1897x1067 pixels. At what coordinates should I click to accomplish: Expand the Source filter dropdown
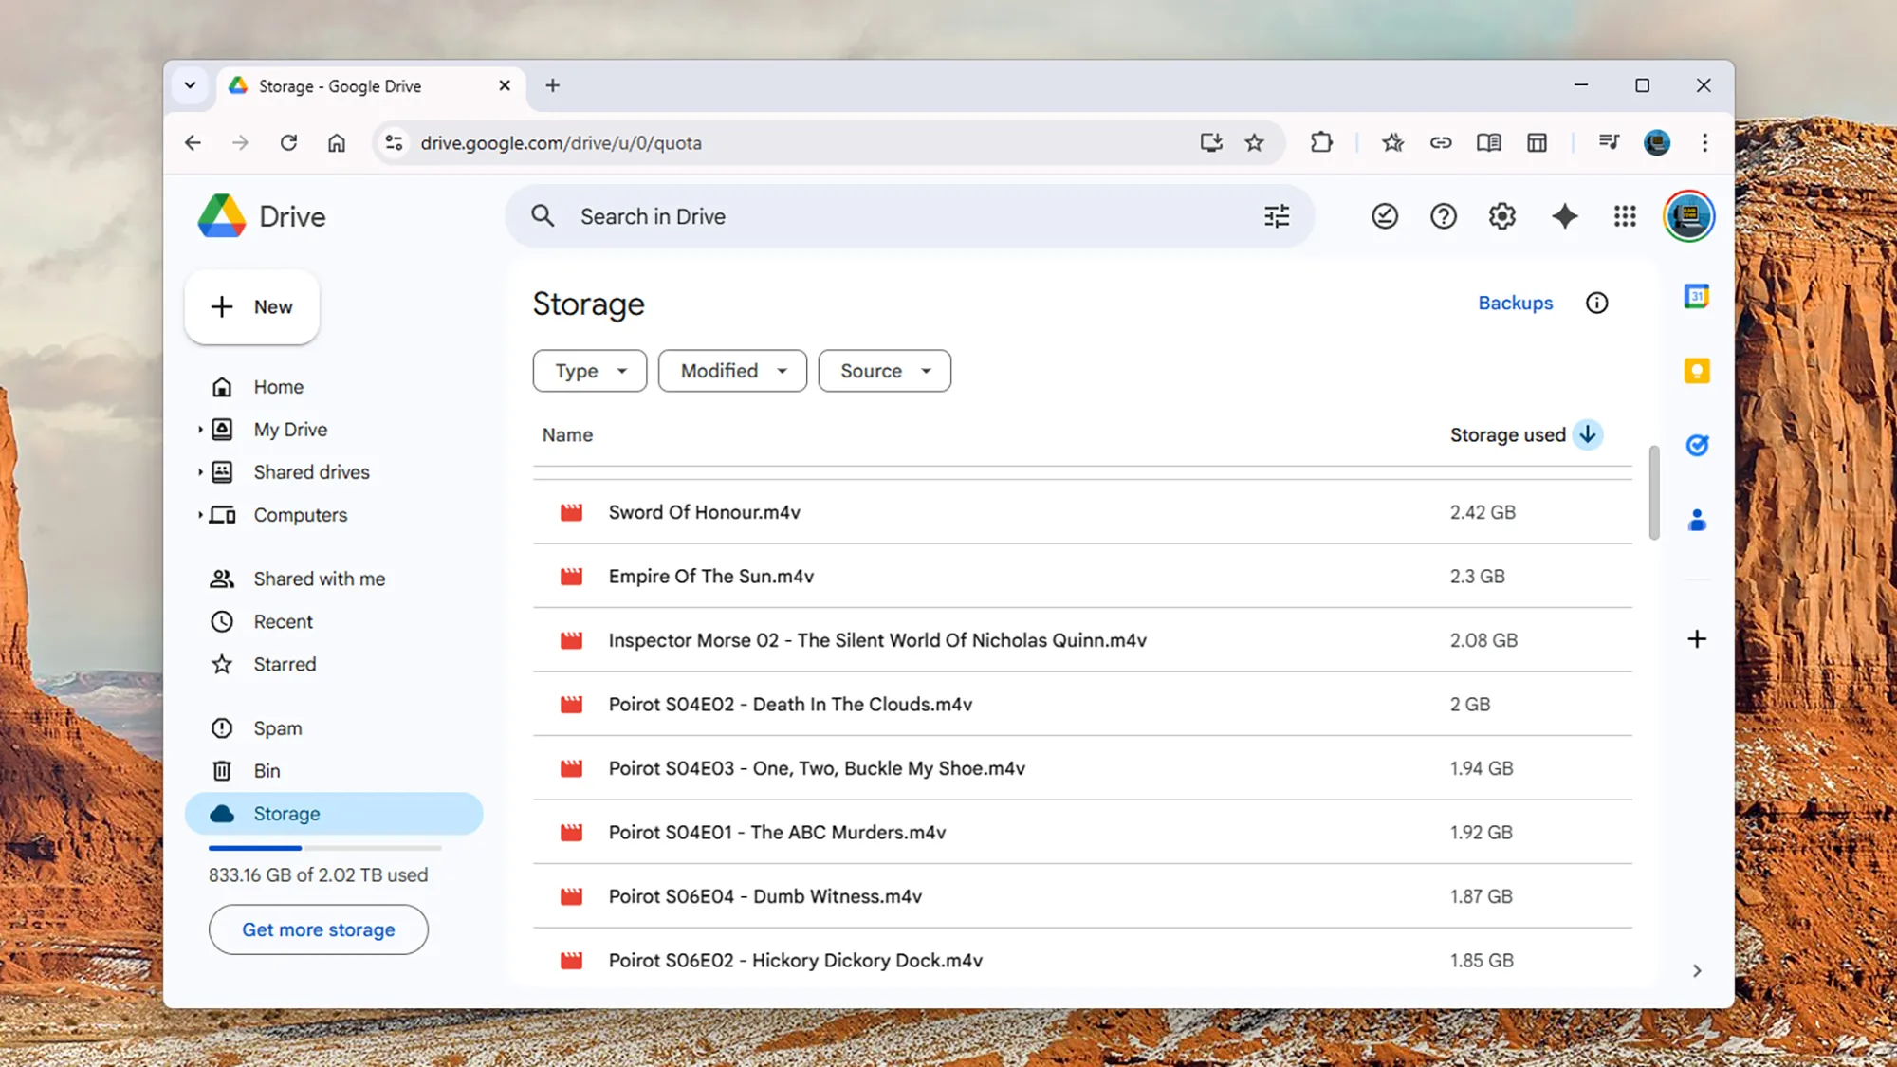(x=883, y=371)
